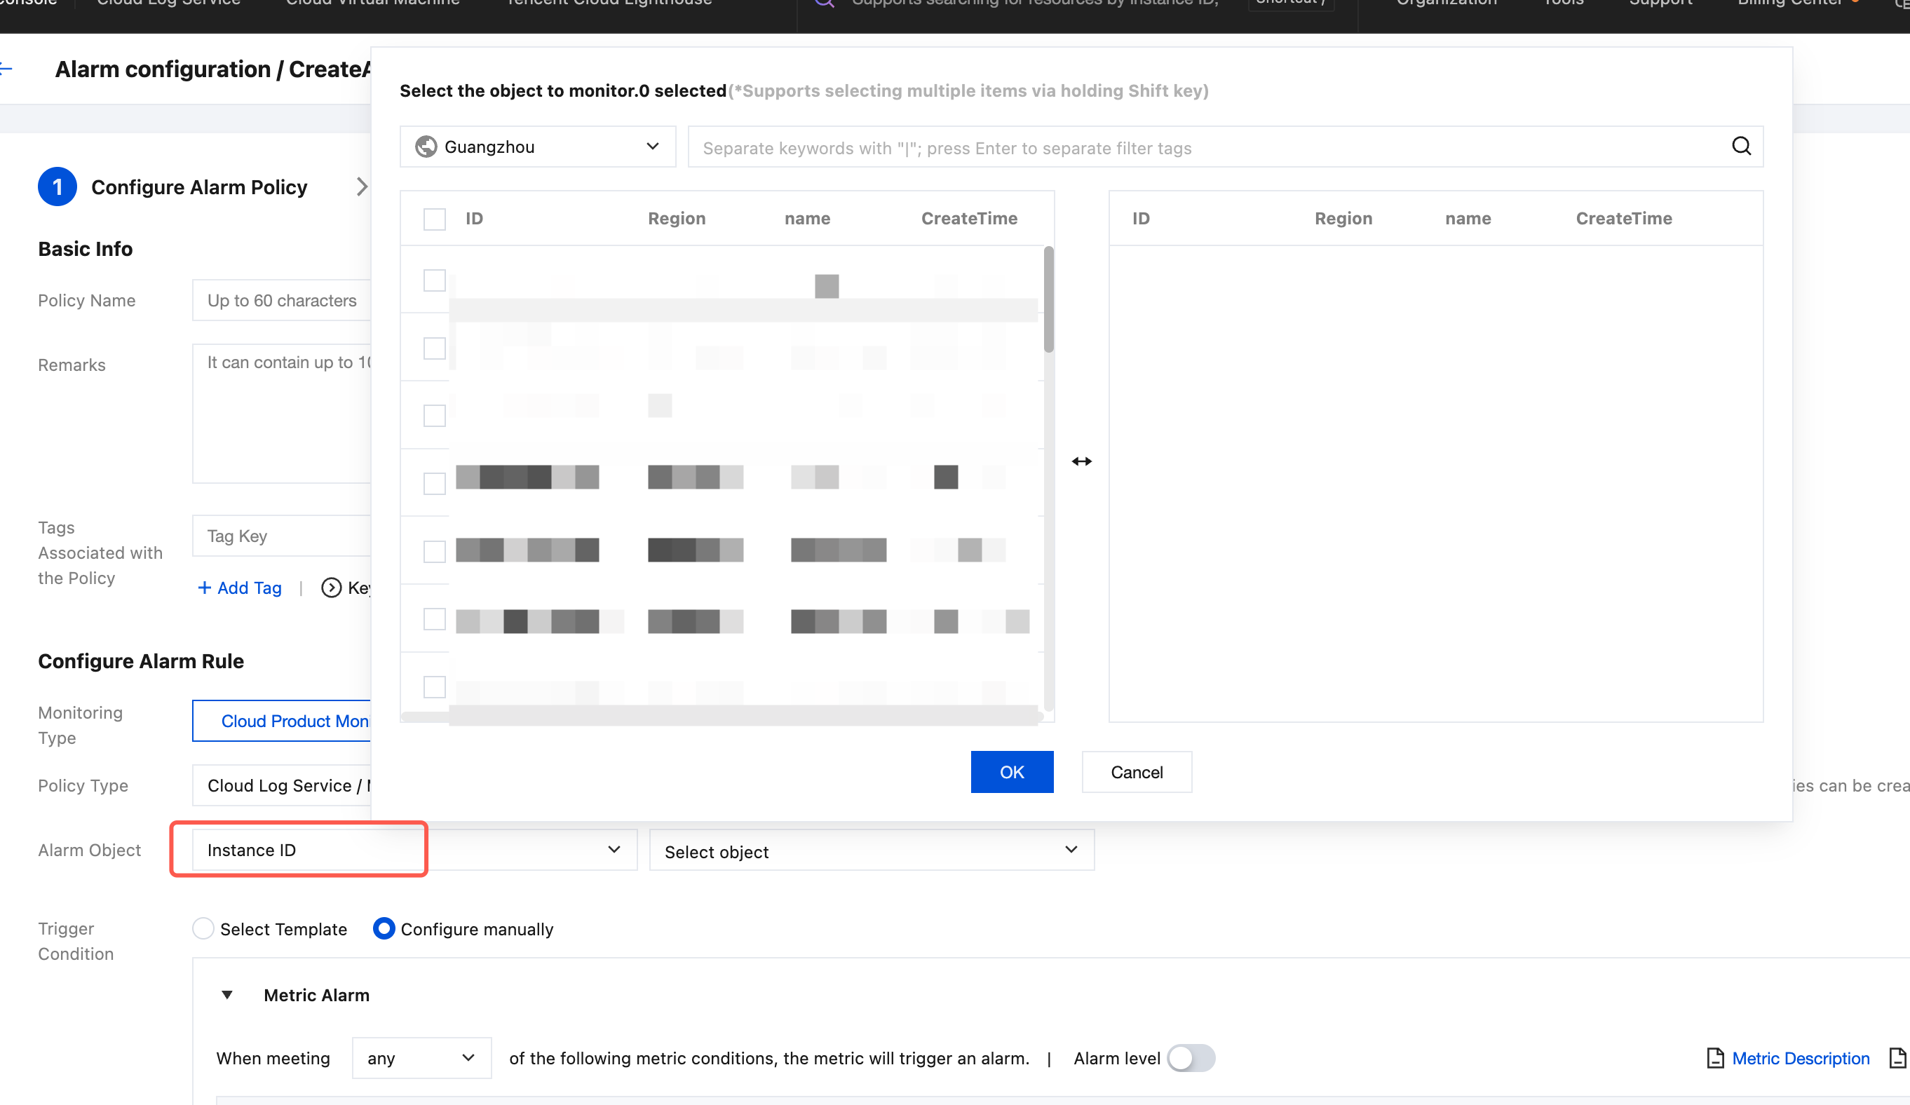Tick the first row checkbox in object list

tap(434, 280)
